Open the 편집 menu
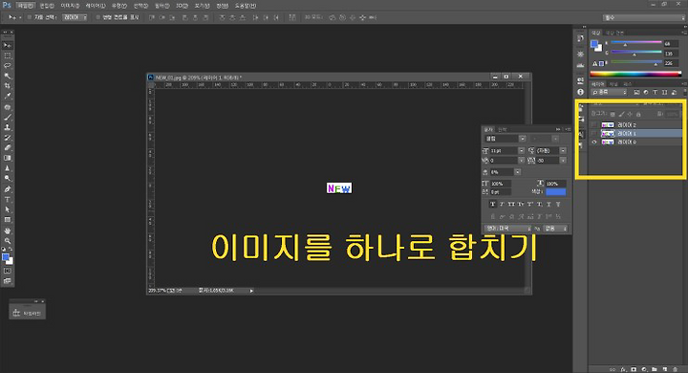The image size is (688, 373). 47,6
